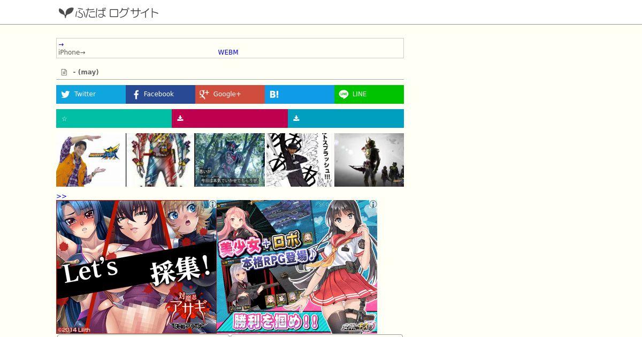642x337 pixels.
Task: Click the Twitter bird icon
Action: 65,94
